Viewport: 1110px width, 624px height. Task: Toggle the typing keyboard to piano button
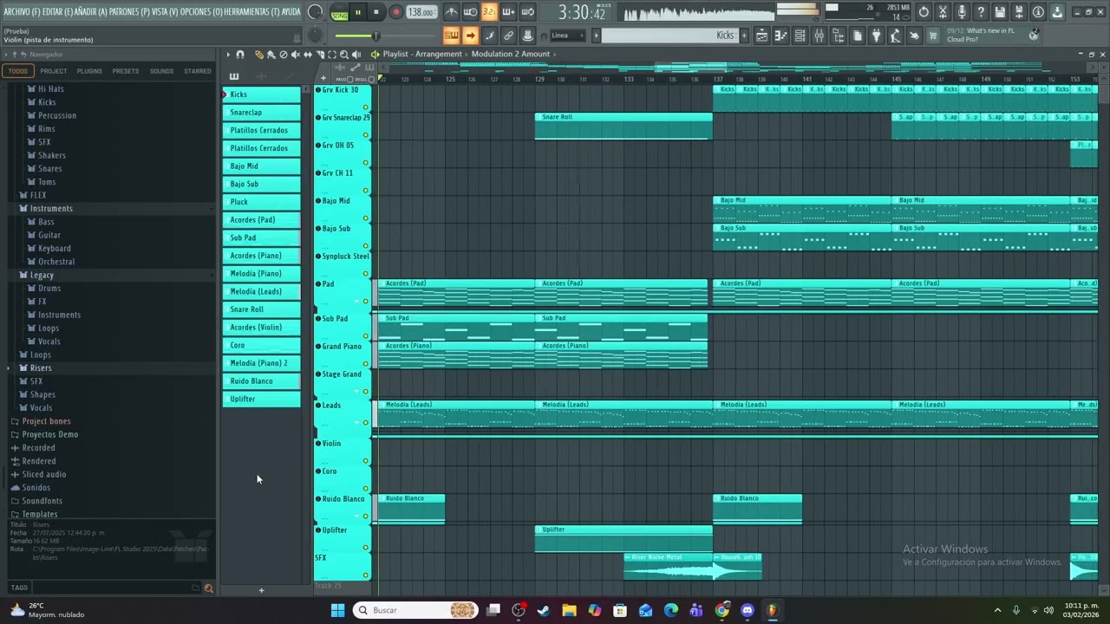click(x=452, y=36)
